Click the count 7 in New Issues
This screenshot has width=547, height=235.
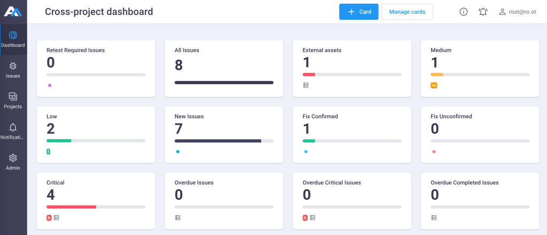point(178,129)
